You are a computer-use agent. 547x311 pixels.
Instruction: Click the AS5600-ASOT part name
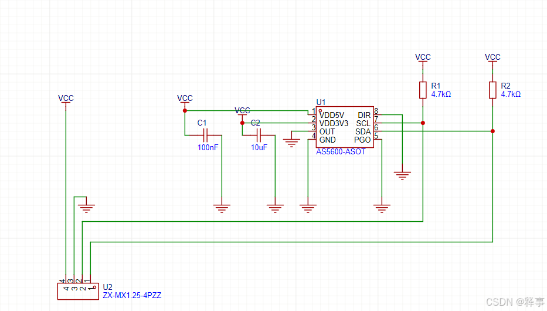(x=341, y=152)
